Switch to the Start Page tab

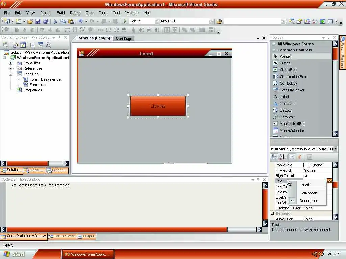click(124, 39)
